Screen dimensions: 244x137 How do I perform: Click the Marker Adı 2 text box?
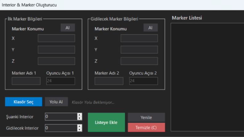click(109, 81)
